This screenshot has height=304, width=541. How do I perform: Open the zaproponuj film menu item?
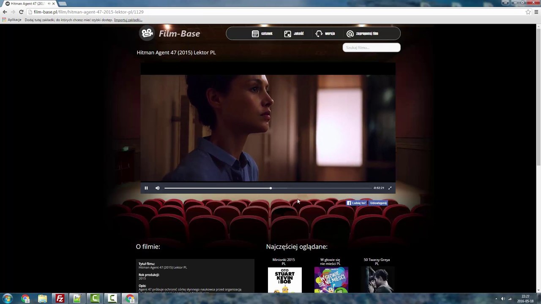point(363,33)
